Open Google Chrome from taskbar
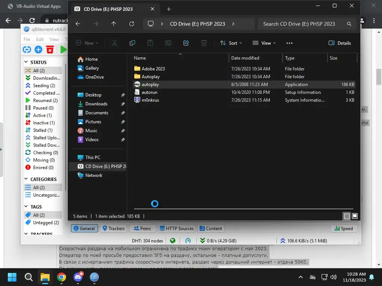The width and height of the screenshot is (382, 286). (x=62, y=277)
